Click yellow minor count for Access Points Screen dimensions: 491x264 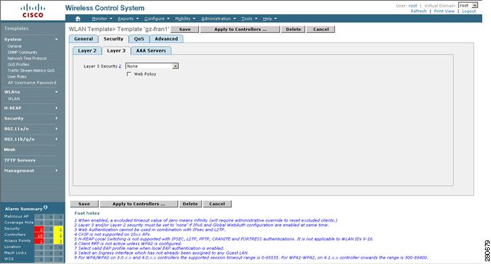point(61,241)
